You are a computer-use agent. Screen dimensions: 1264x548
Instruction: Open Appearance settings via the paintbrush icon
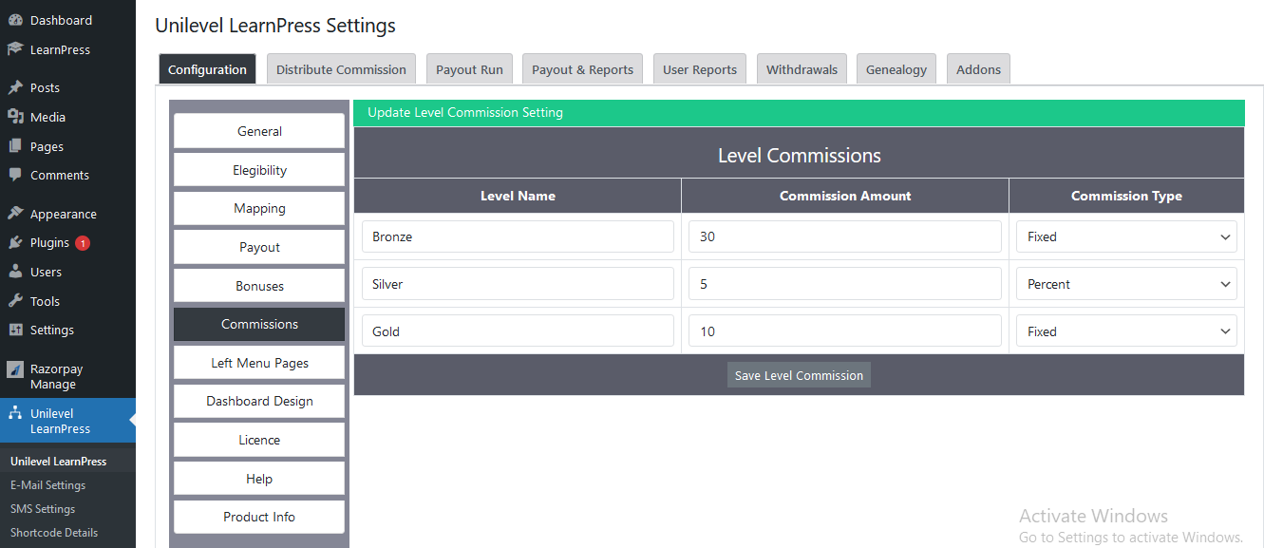19,213
